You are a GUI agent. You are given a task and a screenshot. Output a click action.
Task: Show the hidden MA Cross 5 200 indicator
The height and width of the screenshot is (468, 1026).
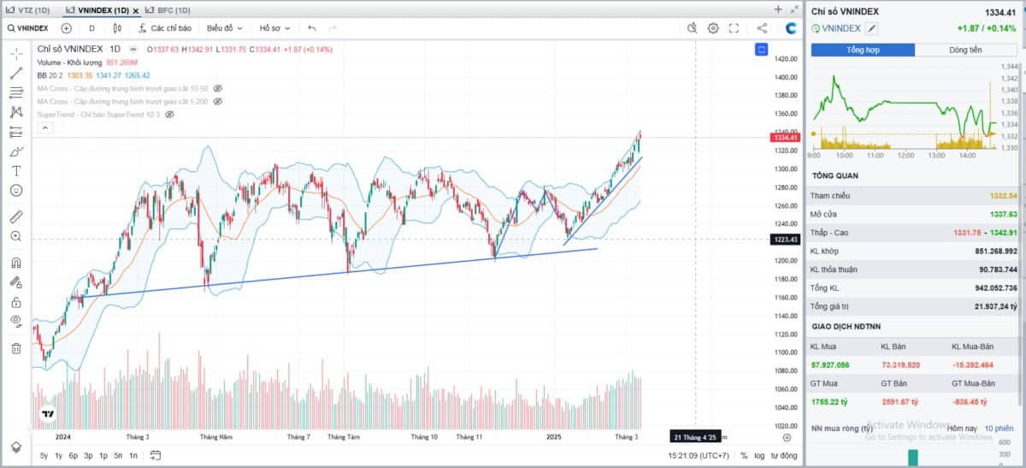pyautogui.click(x=218, y=101)
